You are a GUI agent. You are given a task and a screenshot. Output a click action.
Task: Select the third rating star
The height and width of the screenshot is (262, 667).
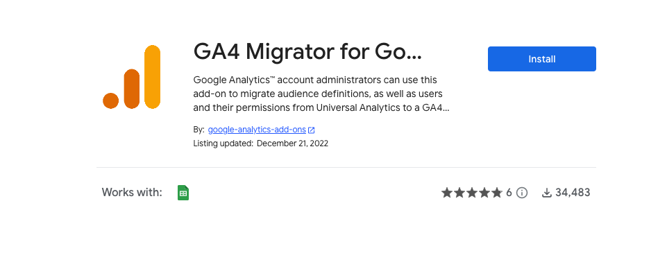[x=472, y=193]
